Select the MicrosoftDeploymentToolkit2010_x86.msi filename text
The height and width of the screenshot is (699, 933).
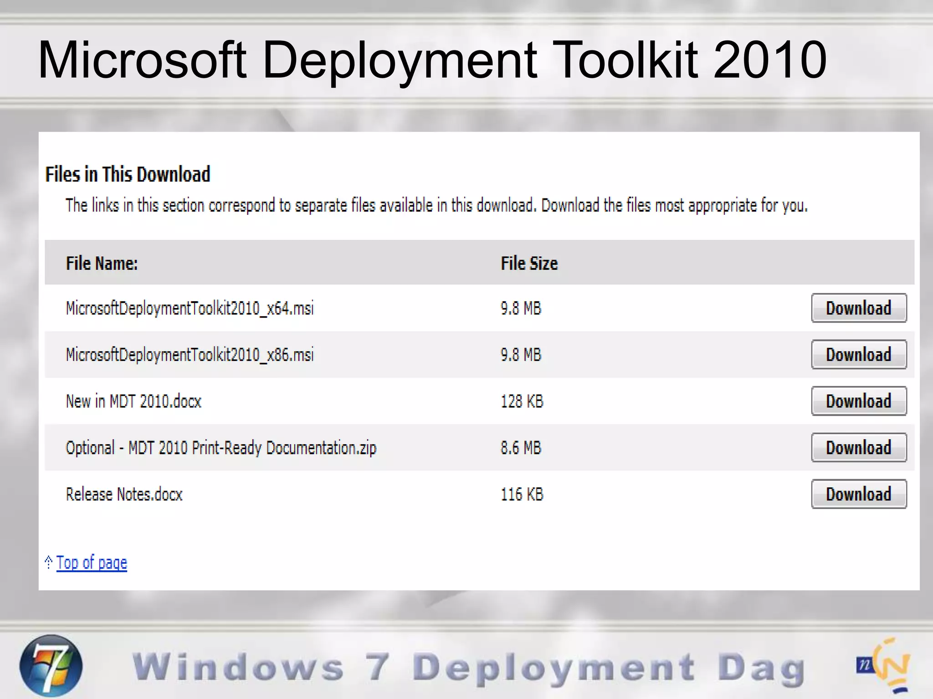190,355
